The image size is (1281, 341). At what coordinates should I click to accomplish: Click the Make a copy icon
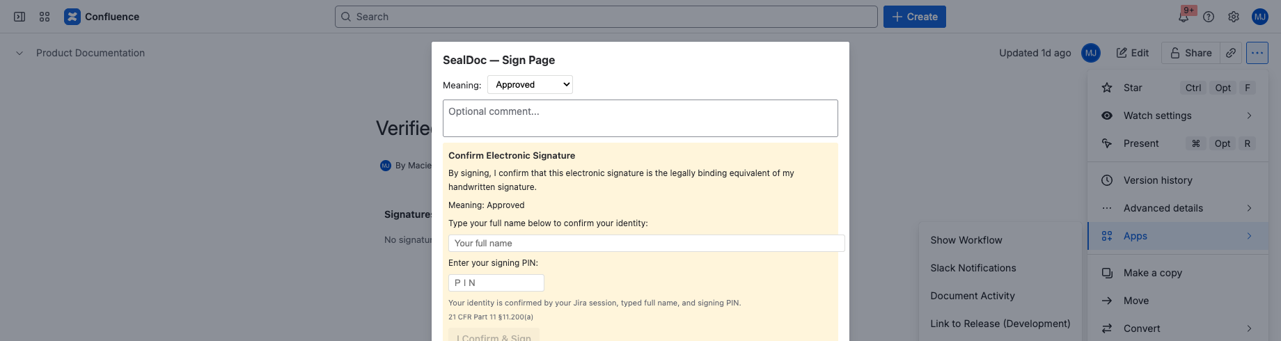1107,273
